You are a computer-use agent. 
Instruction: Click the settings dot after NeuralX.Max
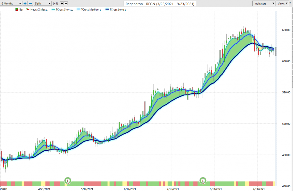point(47,10)
